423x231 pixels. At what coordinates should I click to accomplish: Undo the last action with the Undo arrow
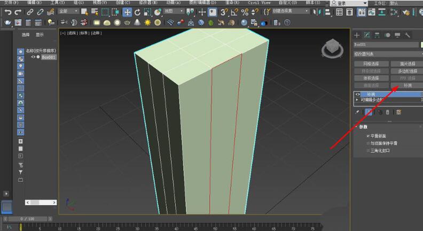[x=8, y=12]
